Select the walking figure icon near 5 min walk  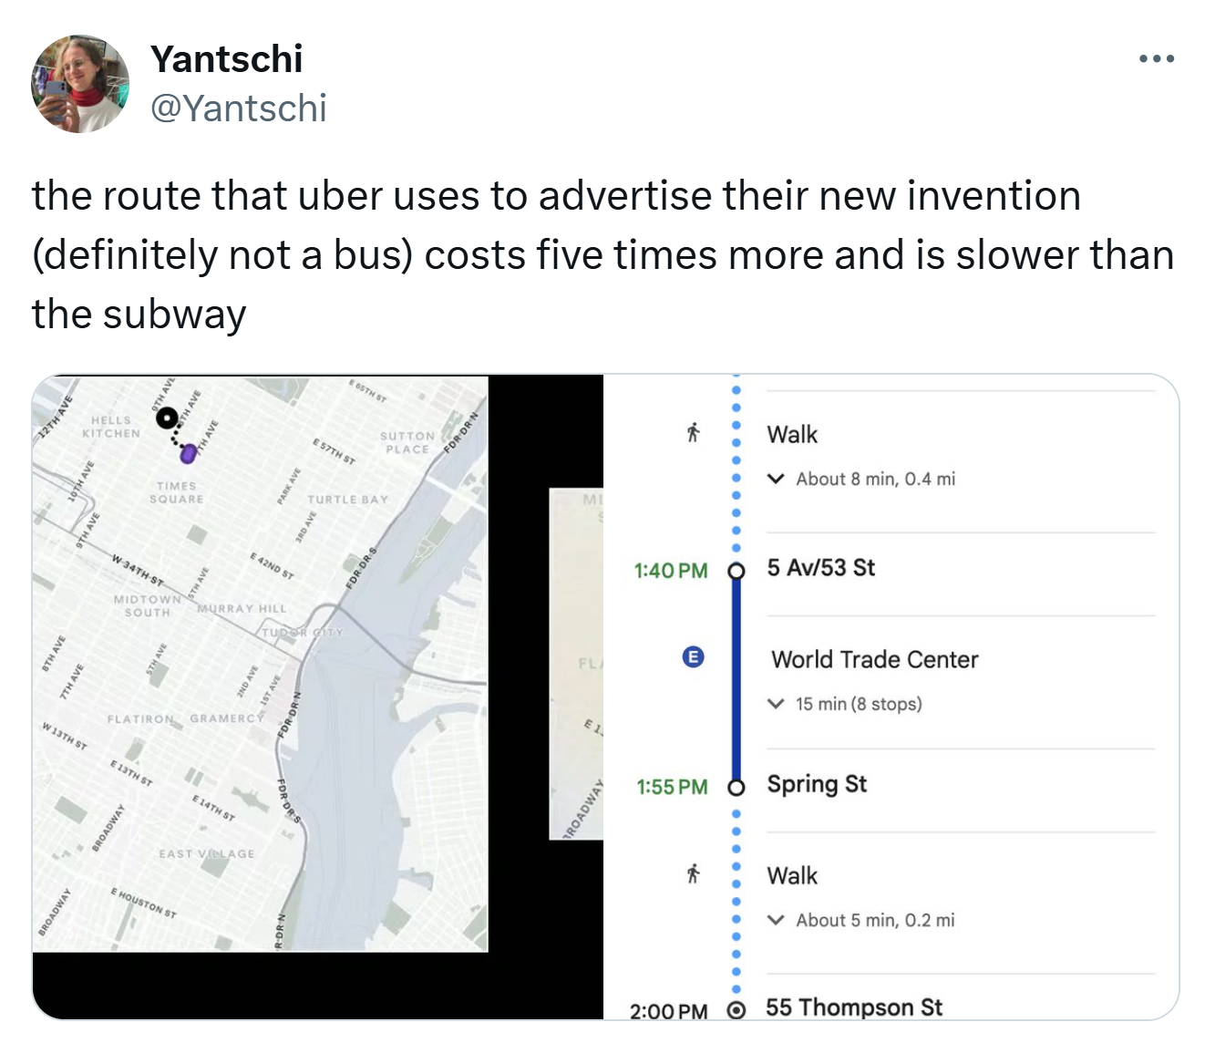[x=693, y=875]
